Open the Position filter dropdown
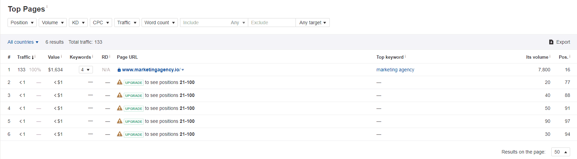Viewport: 577px width, 159px height. tap(22, 23)
